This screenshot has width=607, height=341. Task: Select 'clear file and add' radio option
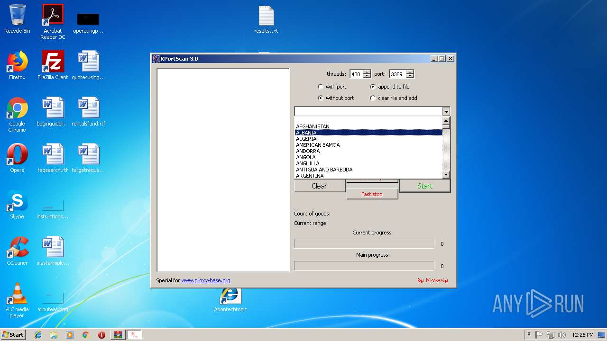click(x=393, y=98)
